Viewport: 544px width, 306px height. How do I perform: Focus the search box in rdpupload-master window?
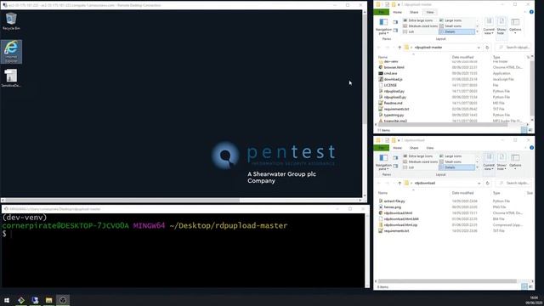[x=514, y=48]
